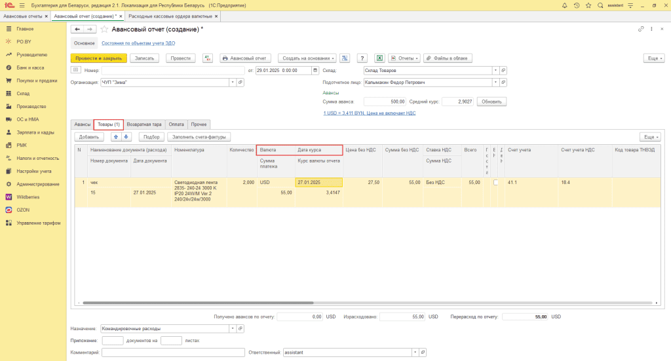This screenshot has width=671, height=361.
Task: Move the row up with the blue up arrow
Action: point(116,136)
